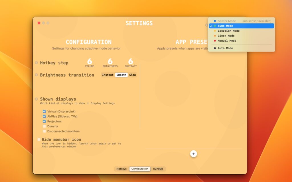
Task: Check the Disconnected monitors option
Action: click(44, 131)
